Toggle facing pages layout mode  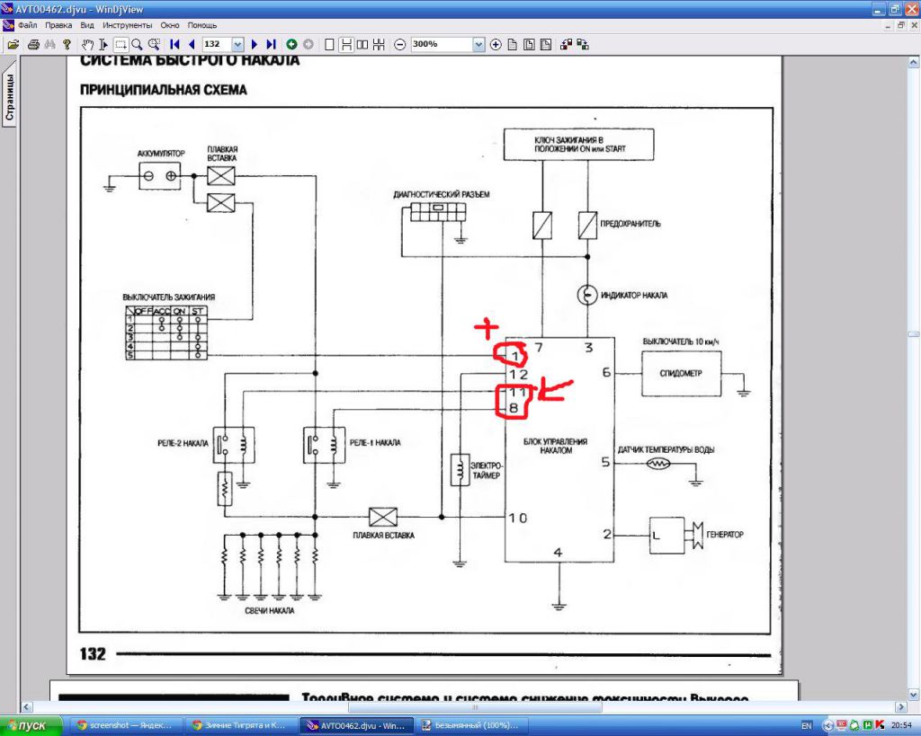362,44
